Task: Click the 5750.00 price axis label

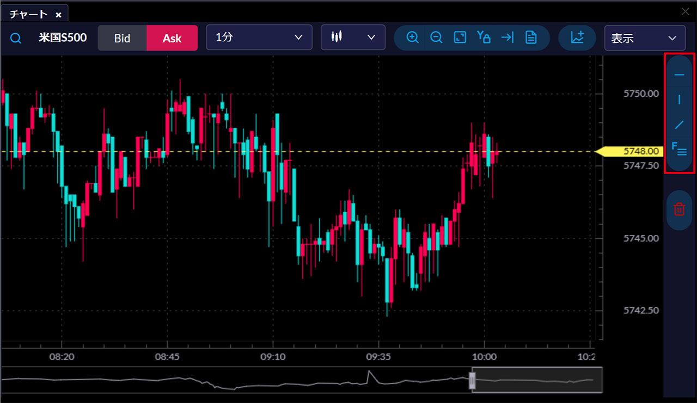Action: pos(641,94)
